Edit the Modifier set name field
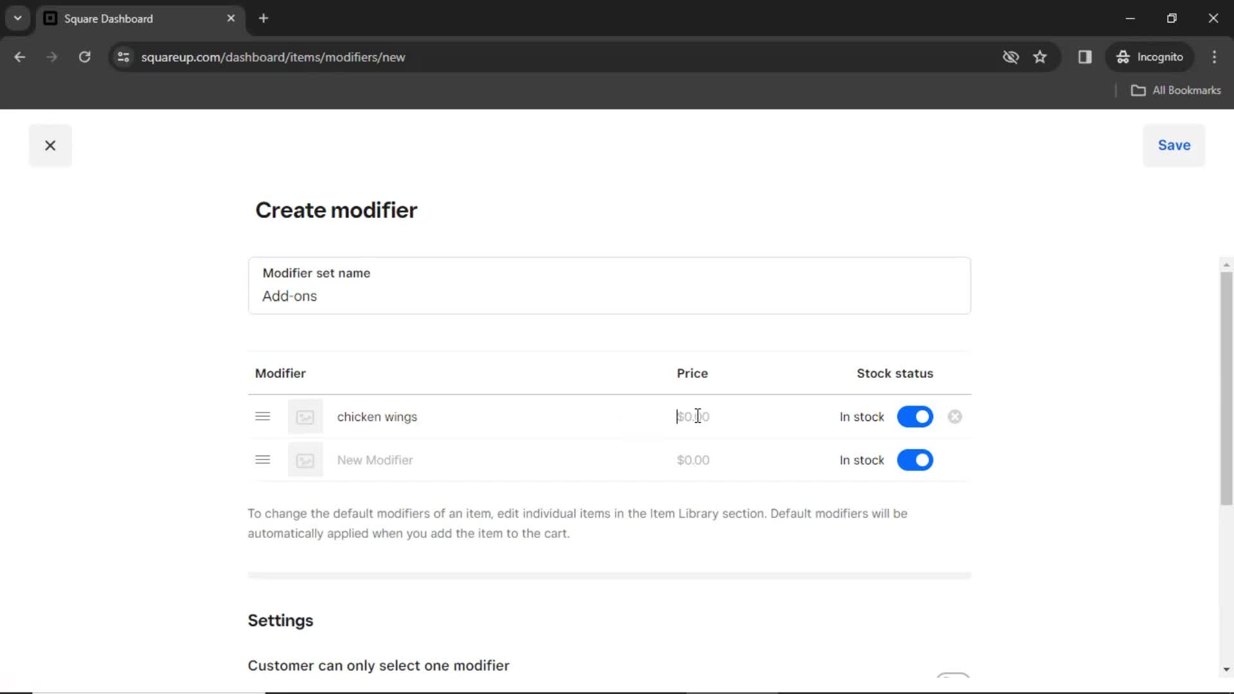Viewport: 1234px width, 694px height. (609, 286)
